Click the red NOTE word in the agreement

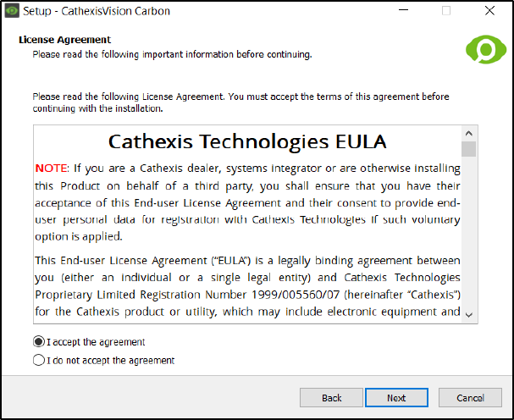tap(51, 169)
